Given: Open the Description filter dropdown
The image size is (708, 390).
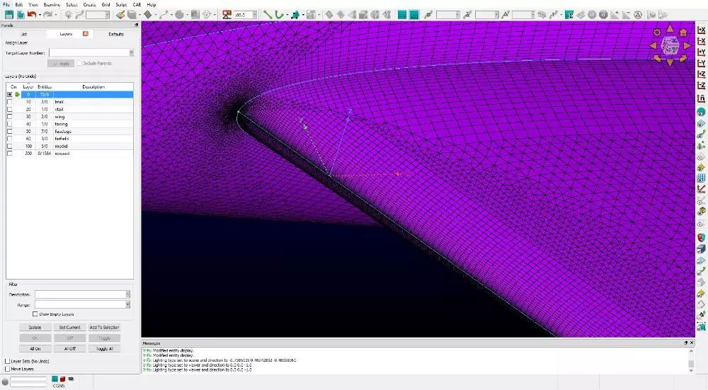Looking at the screenshot, I should click(x=128, y=294).
